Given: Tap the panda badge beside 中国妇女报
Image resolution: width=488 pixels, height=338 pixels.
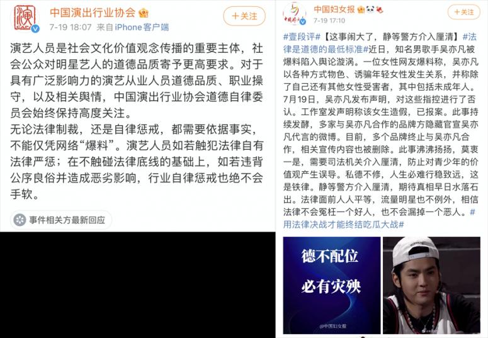Looking at the screenshot, I should click(x=370, y=9).
